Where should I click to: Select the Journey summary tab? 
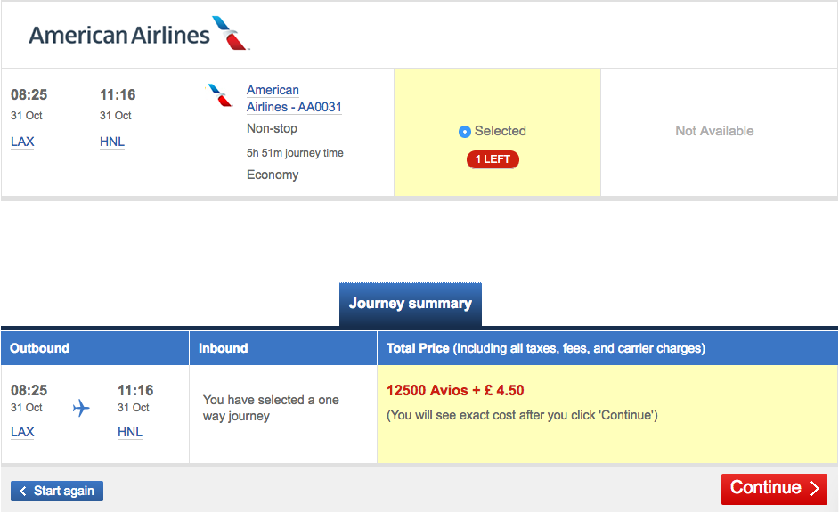(x=411, y=304)
